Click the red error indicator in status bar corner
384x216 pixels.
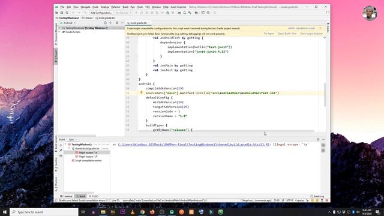click(x=326, y=200)
